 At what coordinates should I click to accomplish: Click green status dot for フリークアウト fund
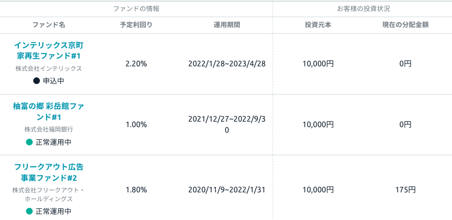[29, 211]
